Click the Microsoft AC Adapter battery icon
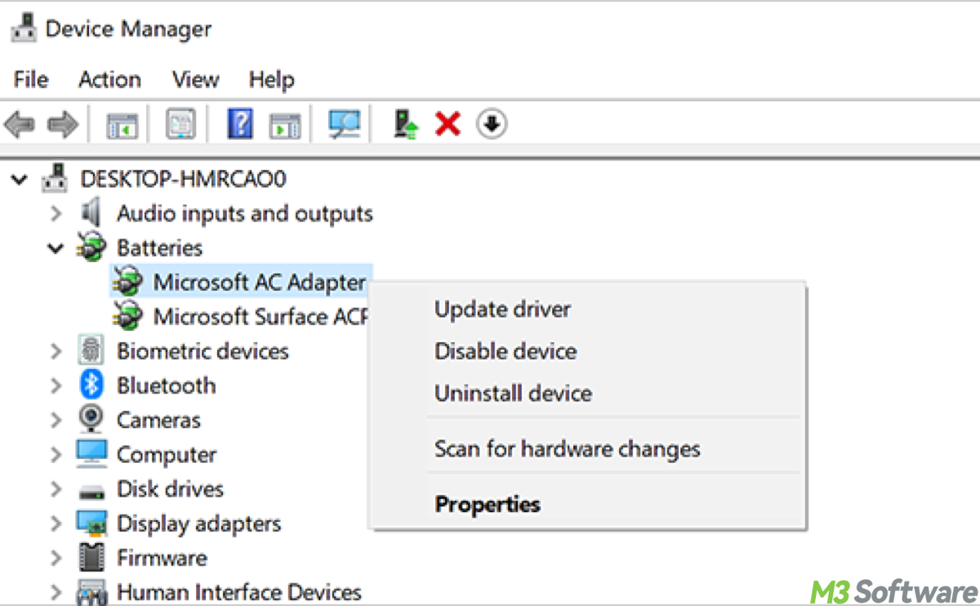Viewport: 980px width, 606px height. 128,282
